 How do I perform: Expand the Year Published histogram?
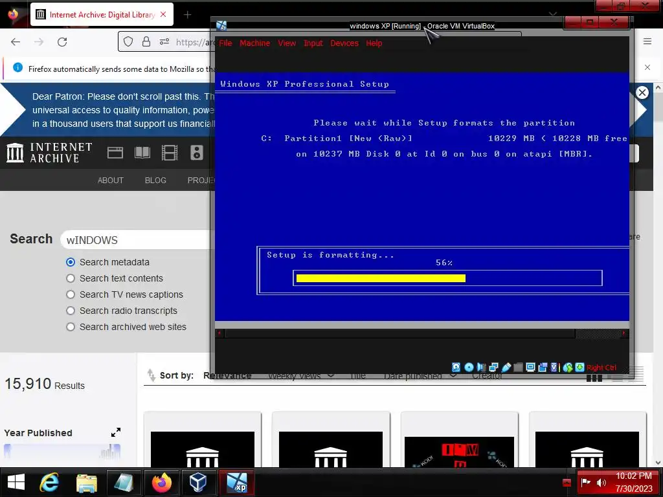(116, 432)
